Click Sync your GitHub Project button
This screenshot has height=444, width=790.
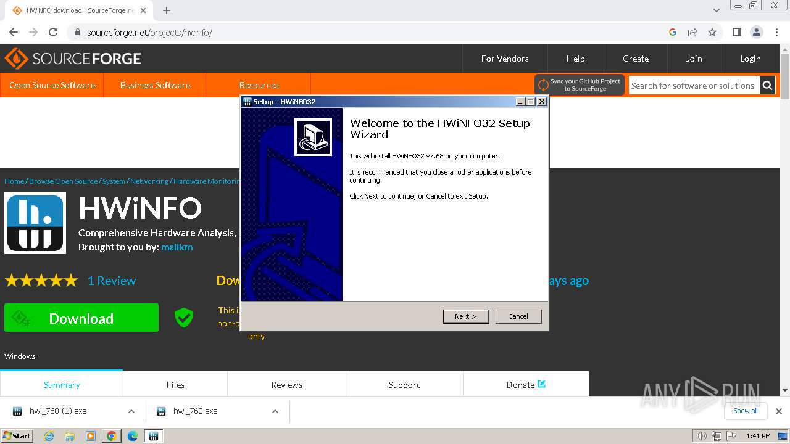(580, 85)
